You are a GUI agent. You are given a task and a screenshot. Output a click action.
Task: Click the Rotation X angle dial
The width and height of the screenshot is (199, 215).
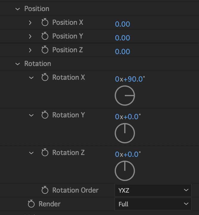click(125, 96)
